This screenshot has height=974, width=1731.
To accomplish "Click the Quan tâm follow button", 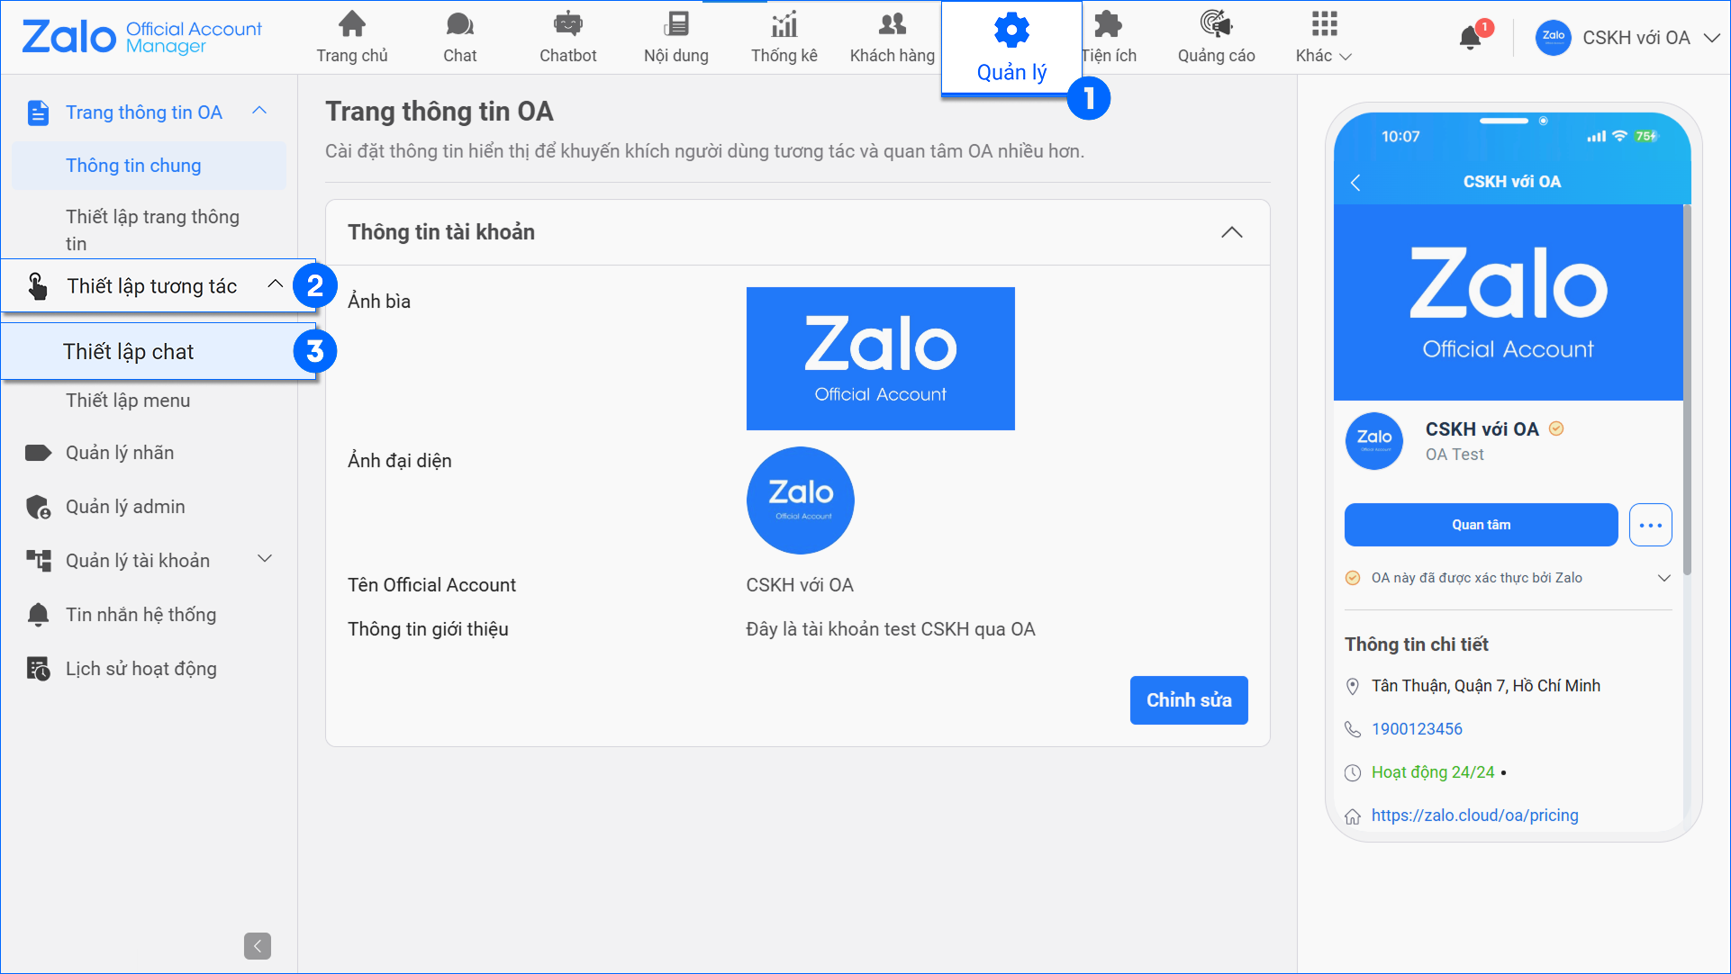I will (1481, 525).
